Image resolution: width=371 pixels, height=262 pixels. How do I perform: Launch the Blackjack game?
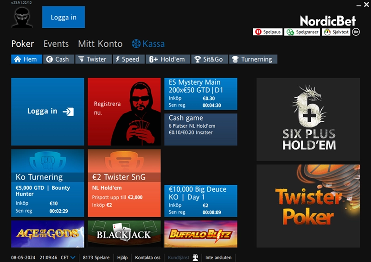pos(124,234)
